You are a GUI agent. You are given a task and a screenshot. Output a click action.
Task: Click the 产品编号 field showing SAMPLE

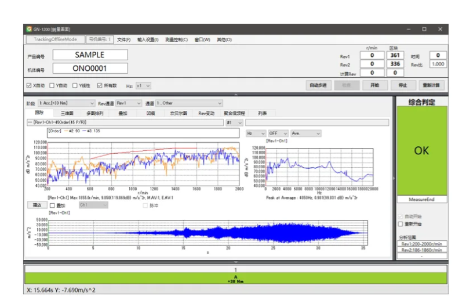tap(90, 55)
